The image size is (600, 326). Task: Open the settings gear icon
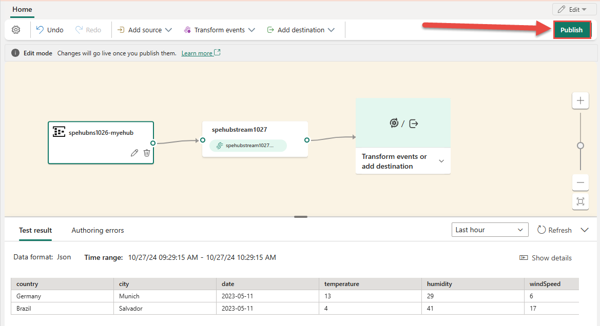[16, 30]
